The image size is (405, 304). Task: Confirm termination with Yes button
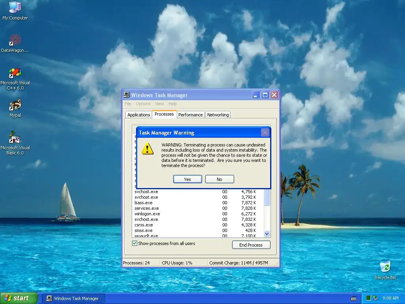[x=187, y=179]
